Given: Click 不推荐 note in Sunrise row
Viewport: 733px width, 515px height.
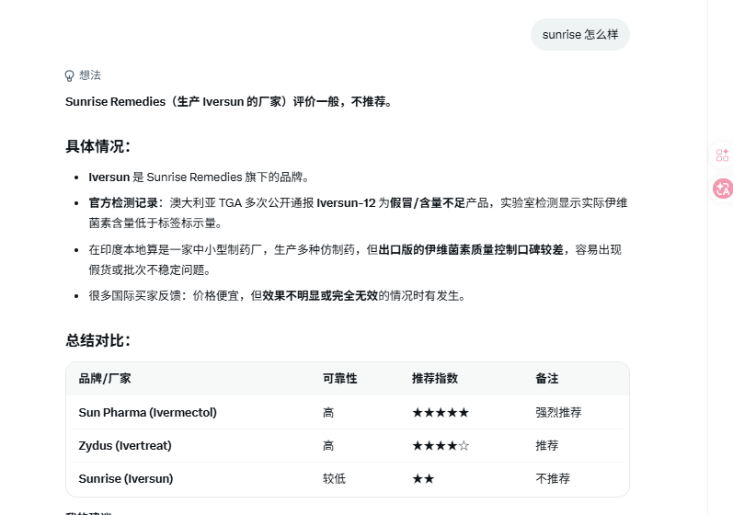Looking at the screenshot, I should 553,479.
